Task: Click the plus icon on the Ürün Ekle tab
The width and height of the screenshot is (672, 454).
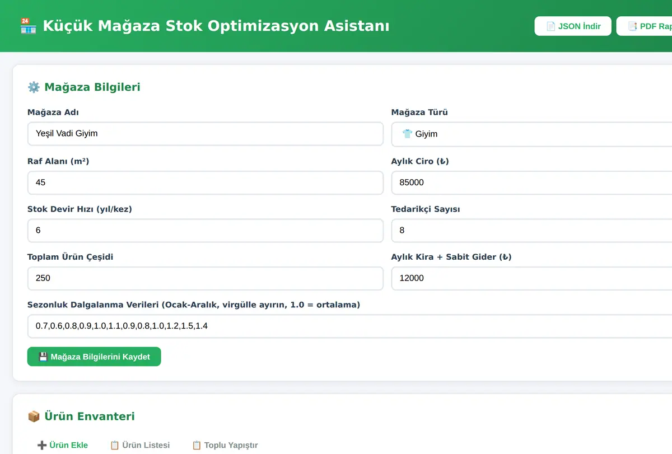Action: pyautogui.click(x=42, y=445)
